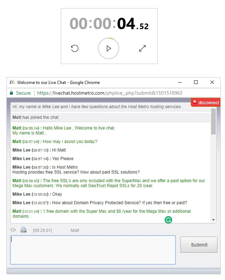Click the chat transcript scrollbar thumb
The height and width of the screenshot is (280, 225).
click(213, 121)
